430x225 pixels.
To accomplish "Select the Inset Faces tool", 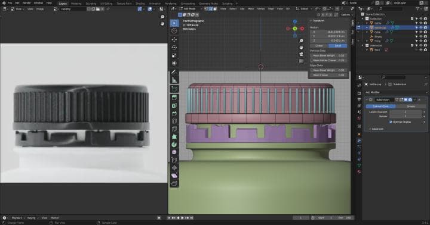I will pyautogui.click(x=174, y=105).
